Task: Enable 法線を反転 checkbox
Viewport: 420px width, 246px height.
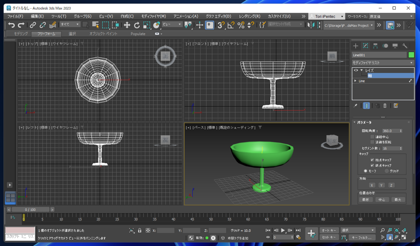Action: [372, 142]
